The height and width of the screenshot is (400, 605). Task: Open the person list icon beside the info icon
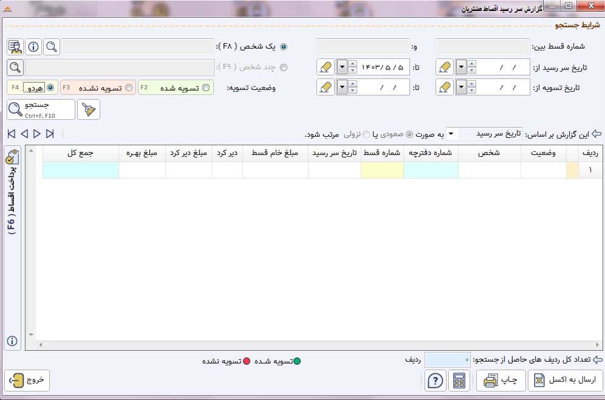tap(15, 47)
